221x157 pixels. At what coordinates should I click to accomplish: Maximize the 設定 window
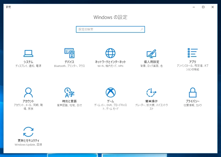pos(203,7)
